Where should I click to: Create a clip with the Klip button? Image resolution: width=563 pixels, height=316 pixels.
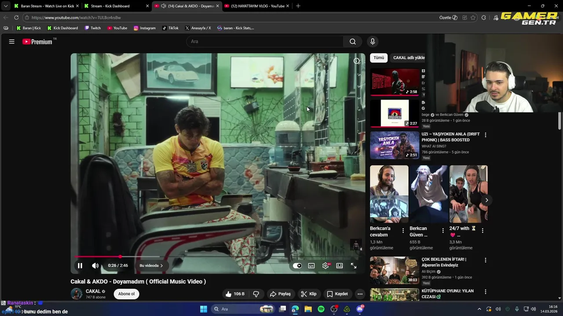click(309, 294)
